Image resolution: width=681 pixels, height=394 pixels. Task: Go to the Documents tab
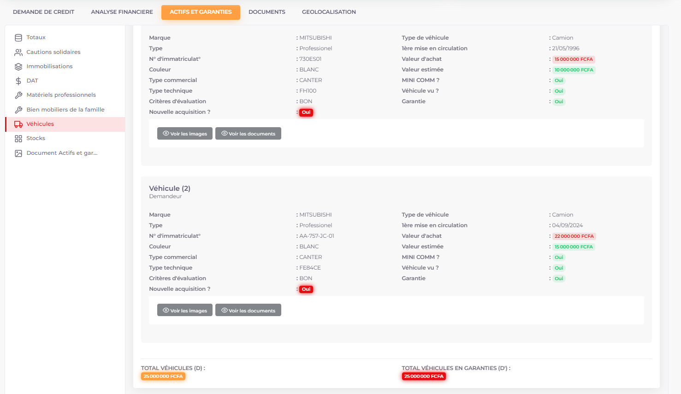click(x=266, y=12)
